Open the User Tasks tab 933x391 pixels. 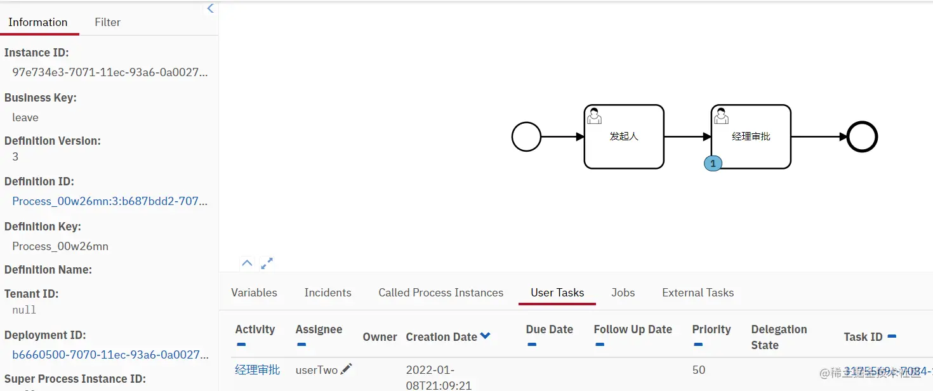(557, 293)
